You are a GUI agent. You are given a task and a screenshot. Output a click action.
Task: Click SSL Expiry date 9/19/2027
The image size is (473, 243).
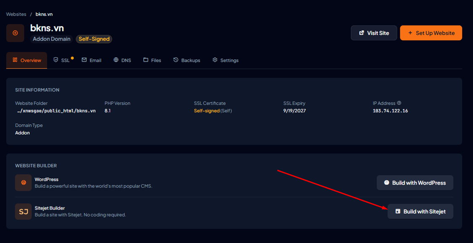(x=294, y=111)
